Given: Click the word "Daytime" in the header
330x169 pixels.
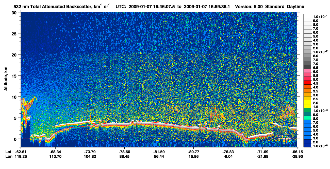Looking at the screenshot, I should [x=295, y=7].
